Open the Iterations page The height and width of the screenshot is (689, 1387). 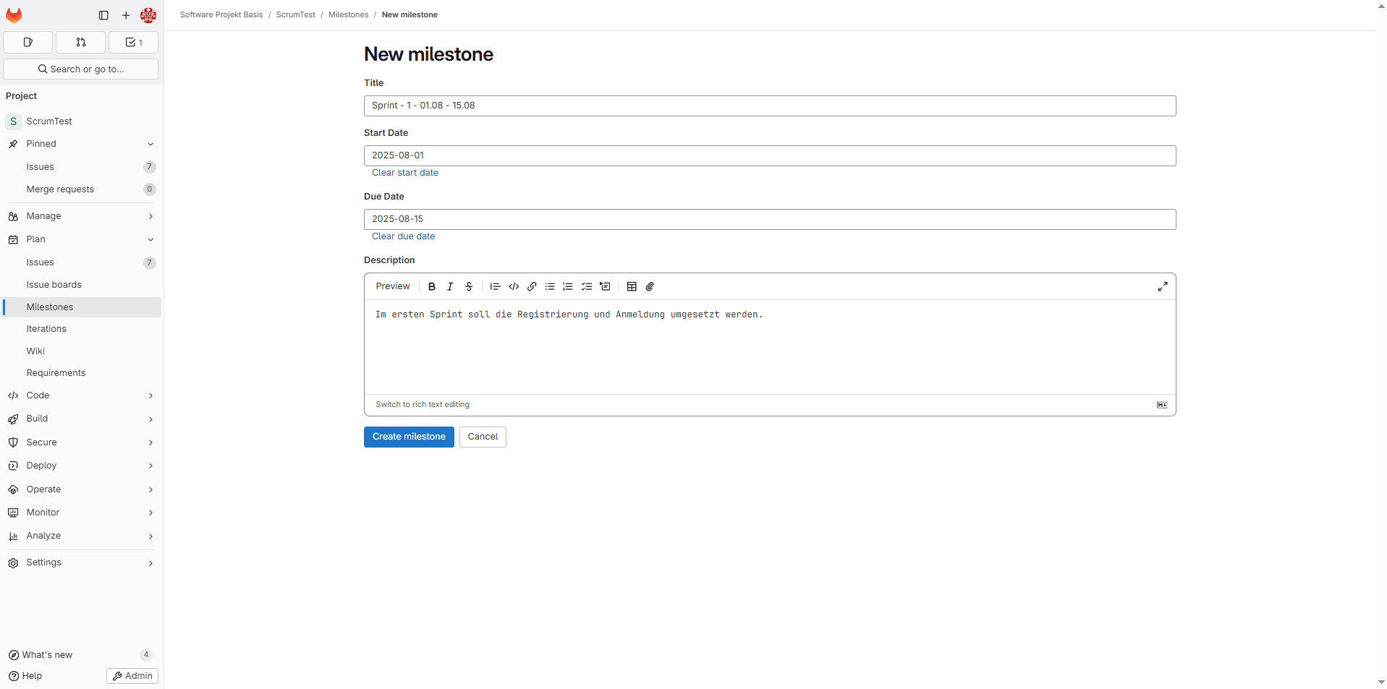46,329
